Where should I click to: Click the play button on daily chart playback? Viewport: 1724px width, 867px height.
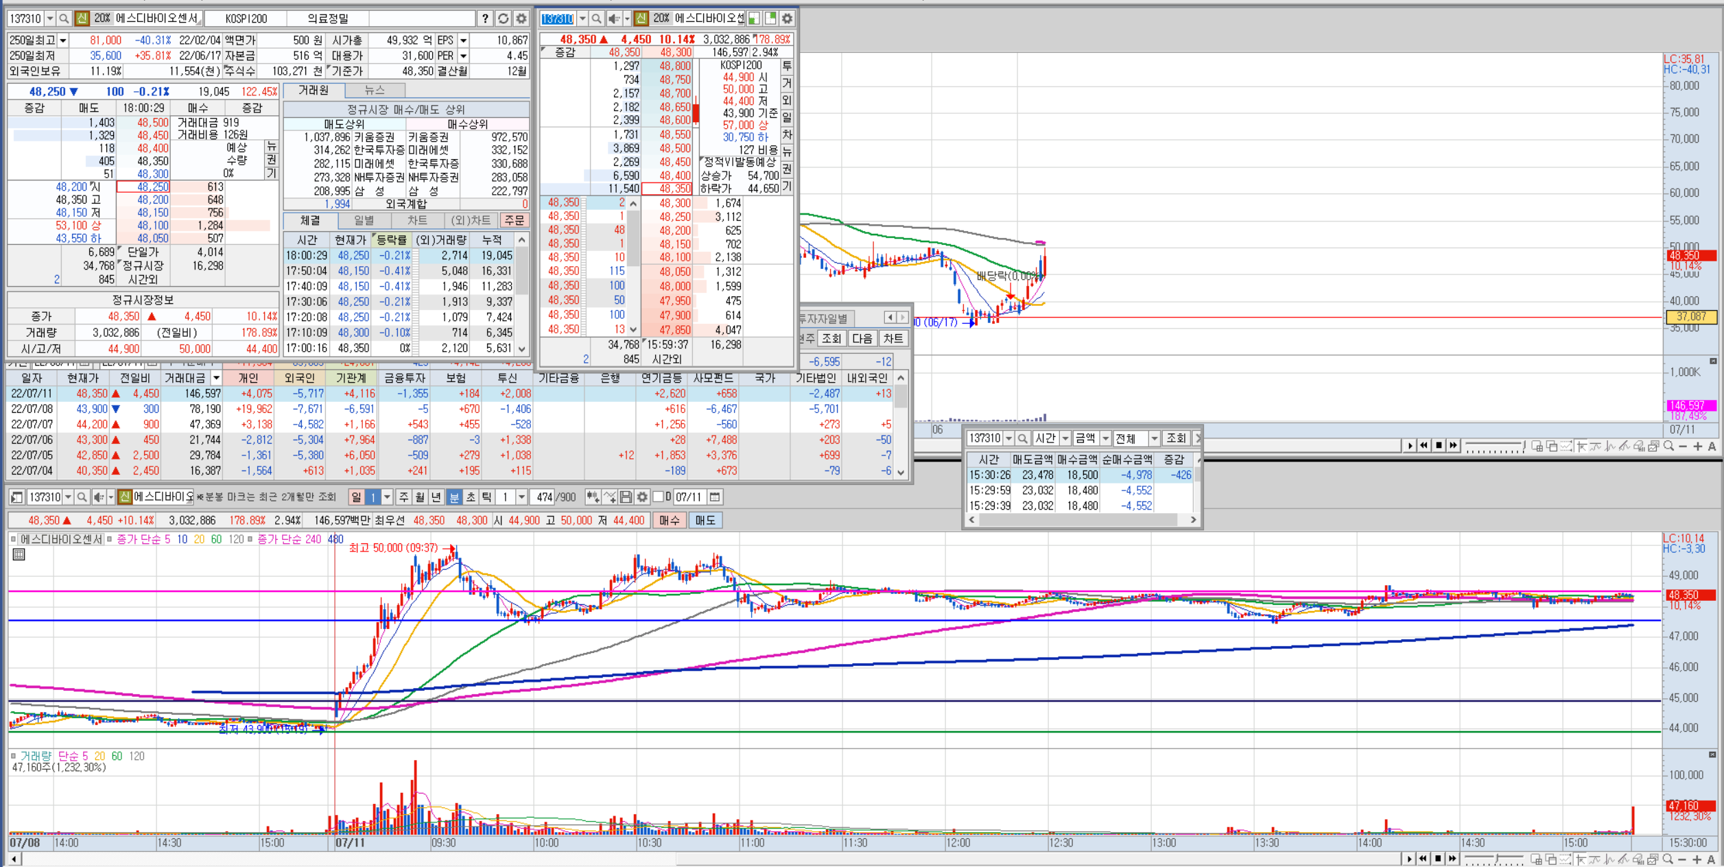(1410, 446)
